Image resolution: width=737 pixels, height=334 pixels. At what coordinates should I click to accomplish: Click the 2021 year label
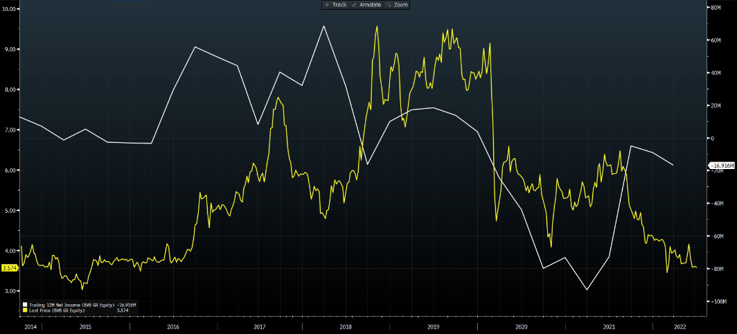[x=609, y=326]
